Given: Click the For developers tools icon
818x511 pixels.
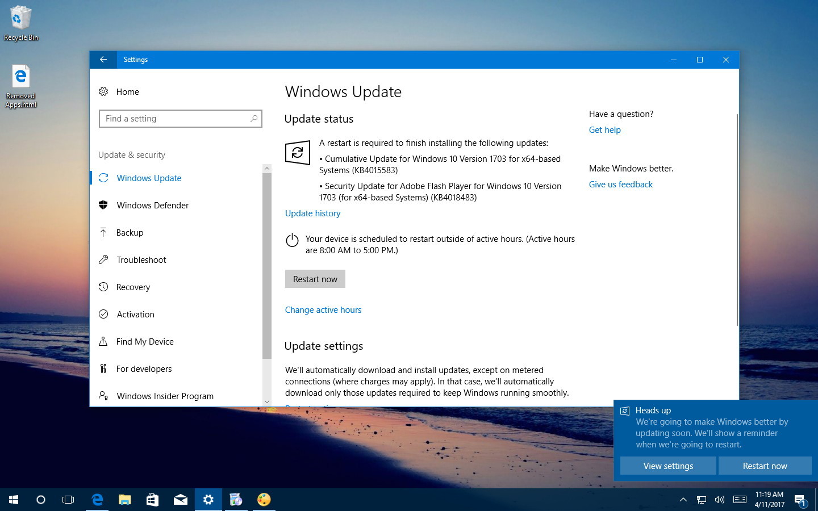Looking at the screenshot, I should (103, 368).
